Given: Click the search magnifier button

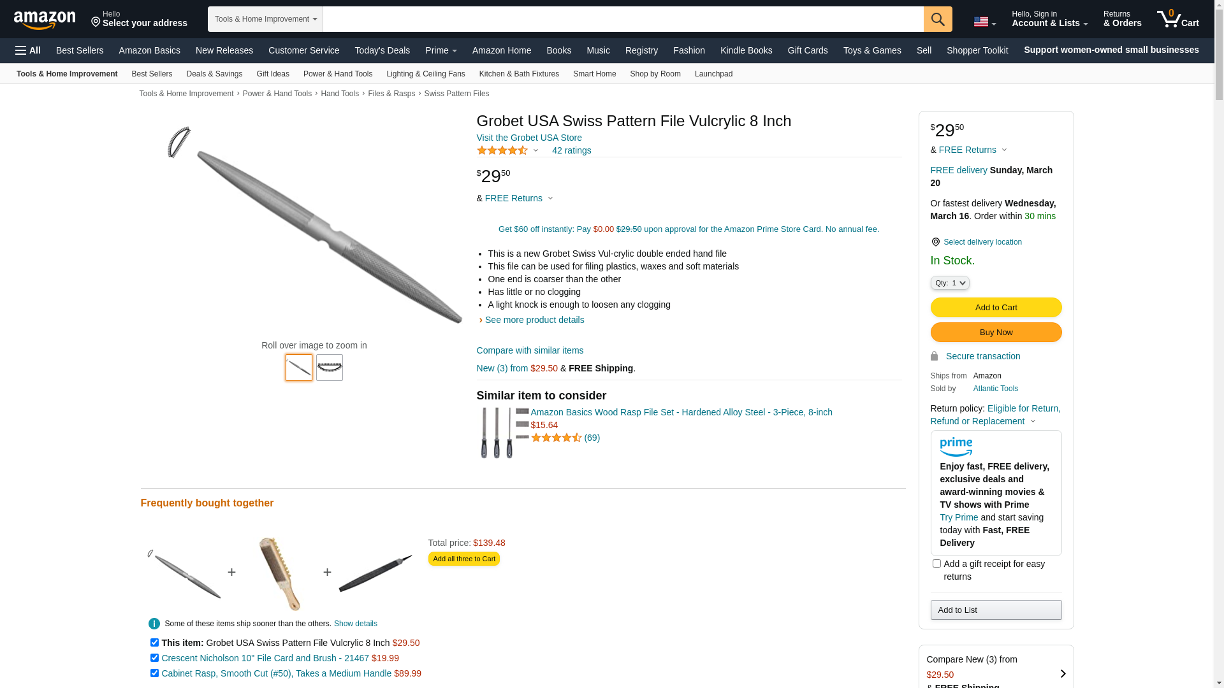Looking at the screenshot, I should click(x=938, y=19).
